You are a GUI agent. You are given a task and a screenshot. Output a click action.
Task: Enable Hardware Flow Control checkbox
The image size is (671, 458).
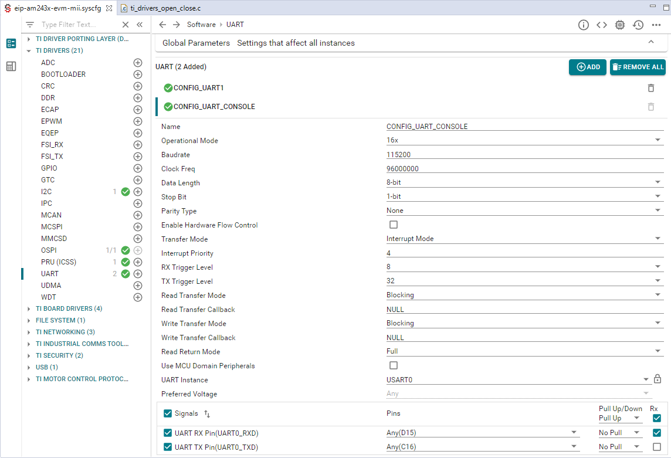394,225
